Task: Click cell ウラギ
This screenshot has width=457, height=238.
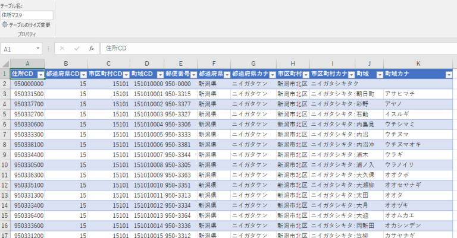Action: 418,155
